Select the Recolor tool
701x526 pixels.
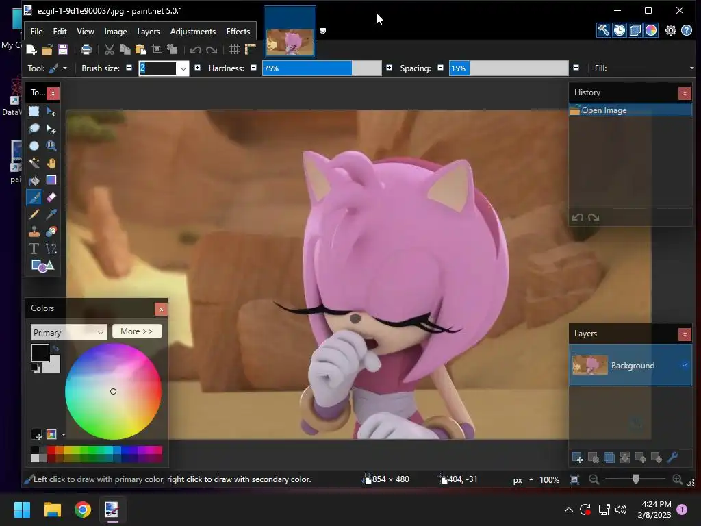51,231
